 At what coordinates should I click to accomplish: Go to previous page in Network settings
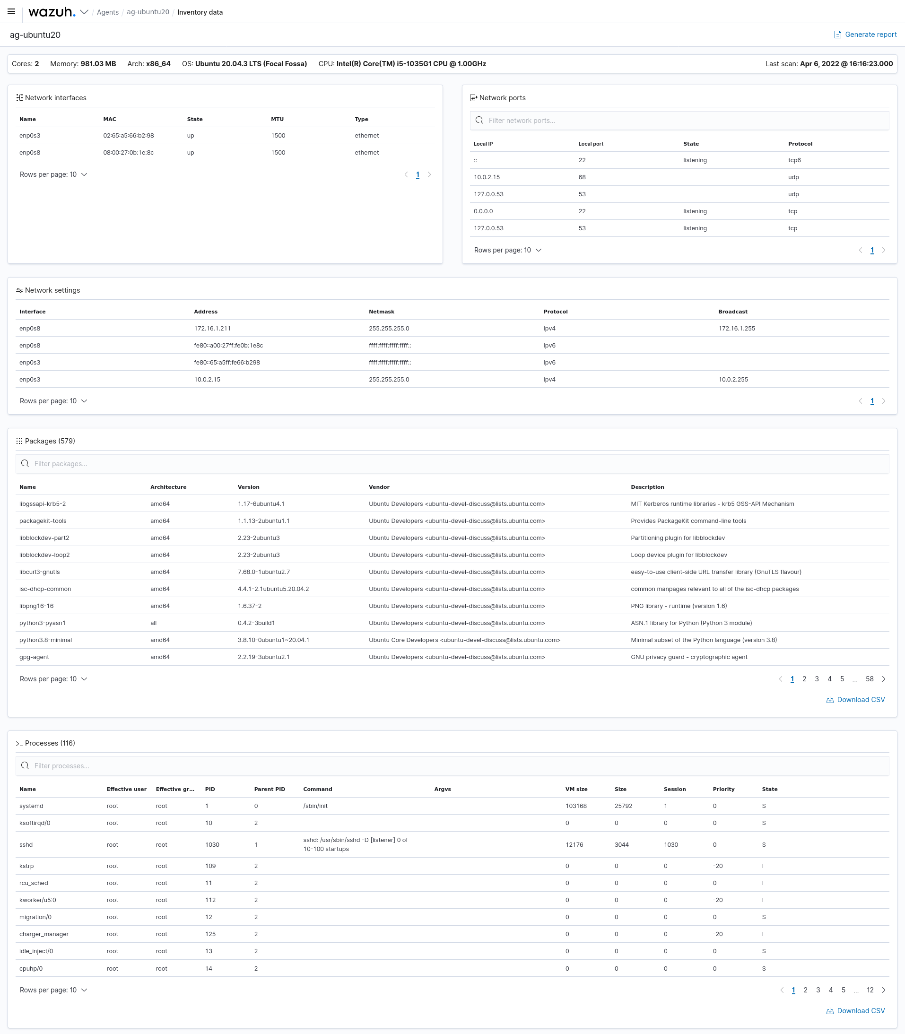click(861, 401)
